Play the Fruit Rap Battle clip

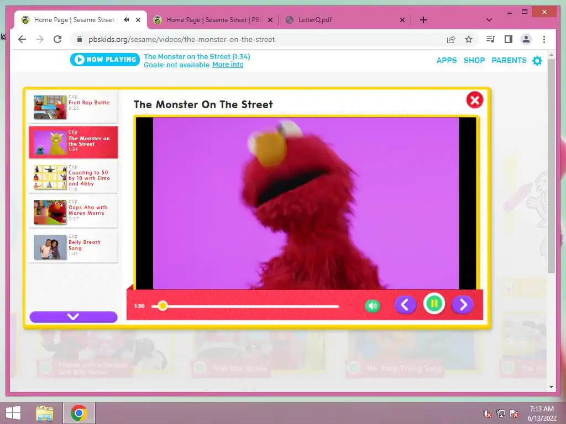coord(74,107)
